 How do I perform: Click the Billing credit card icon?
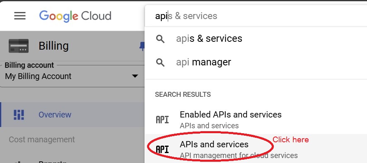19,46
